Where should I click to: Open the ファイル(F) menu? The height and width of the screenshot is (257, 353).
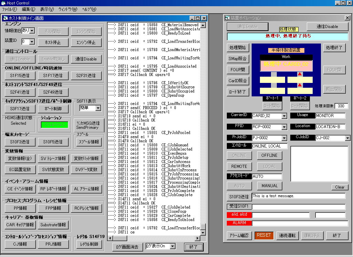tap(9, 9)
